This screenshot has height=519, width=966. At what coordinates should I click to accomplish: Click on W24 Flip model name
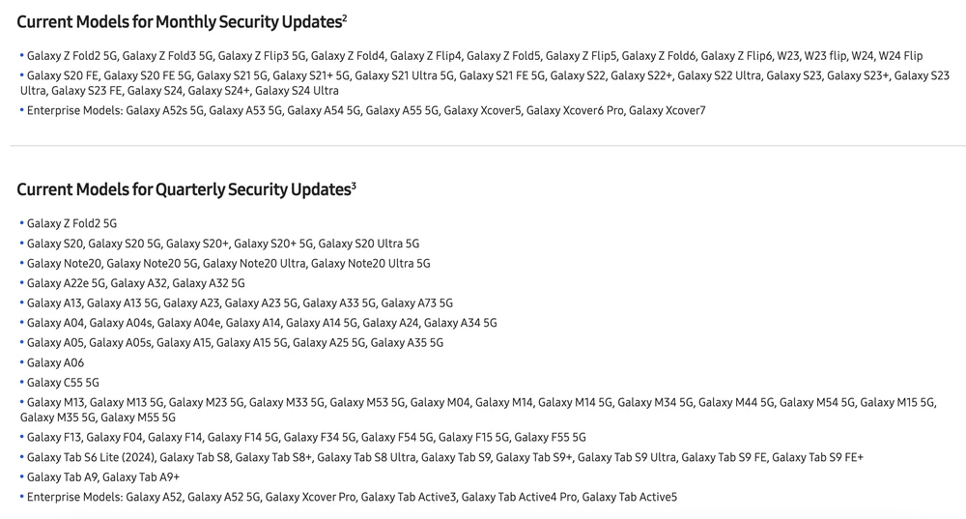click(x=900, y=56)
